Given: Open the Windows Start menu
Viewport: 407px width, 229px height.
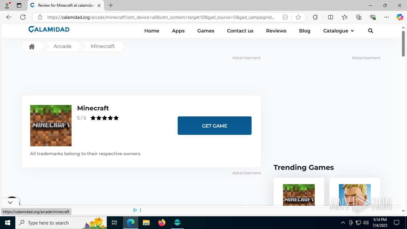Looking at the screenshot, I should pos(8,223).
